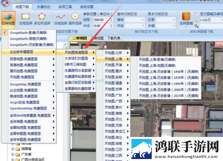Expand the 高德地图-免费图层 submenu

coord(29,65)
